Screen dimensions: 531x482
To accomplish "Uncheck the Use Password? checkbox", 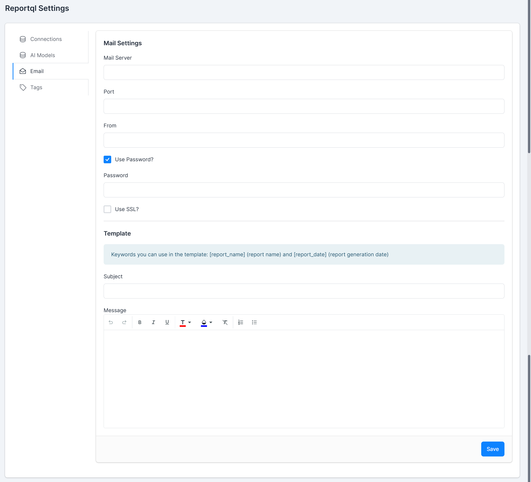I will pos(107,159).
